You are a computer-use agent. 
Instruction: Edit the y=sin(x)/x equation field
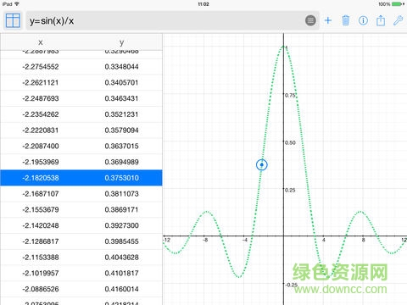(x=172, y=20)
